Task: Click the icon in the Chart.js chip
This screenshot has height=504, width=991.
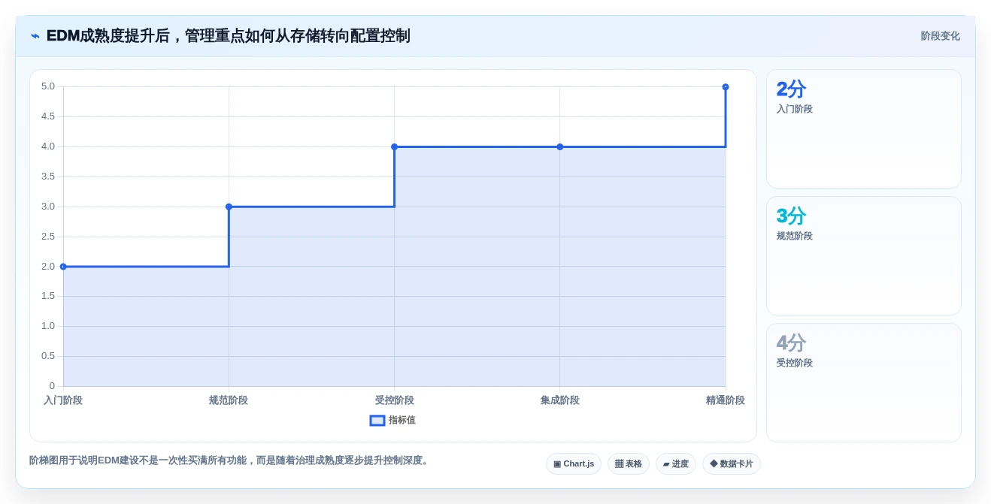Action: pos(557,464)
